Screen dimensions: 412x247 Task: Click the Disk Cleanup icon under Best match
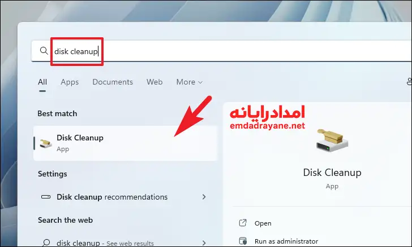click(46, 143)
